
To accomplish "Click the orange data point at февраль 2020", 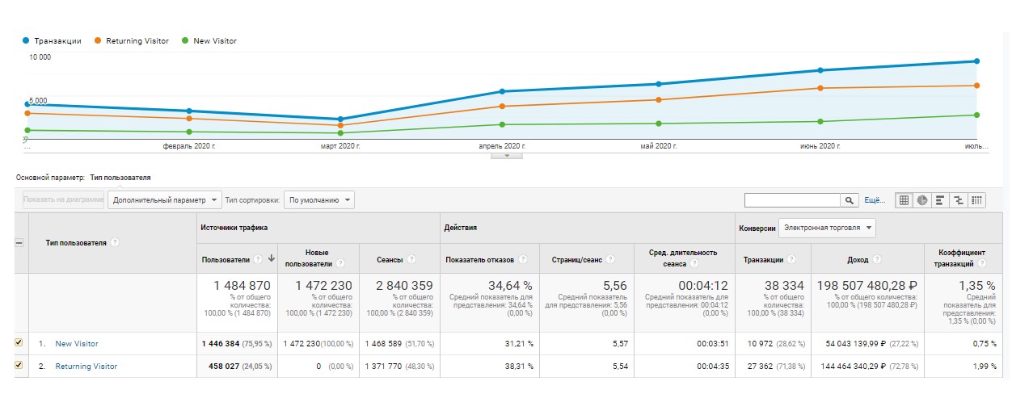I will pyautogui.click(x=189, y=119).
